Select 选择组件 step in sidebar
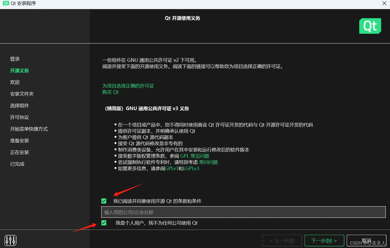 pos(20,105)
